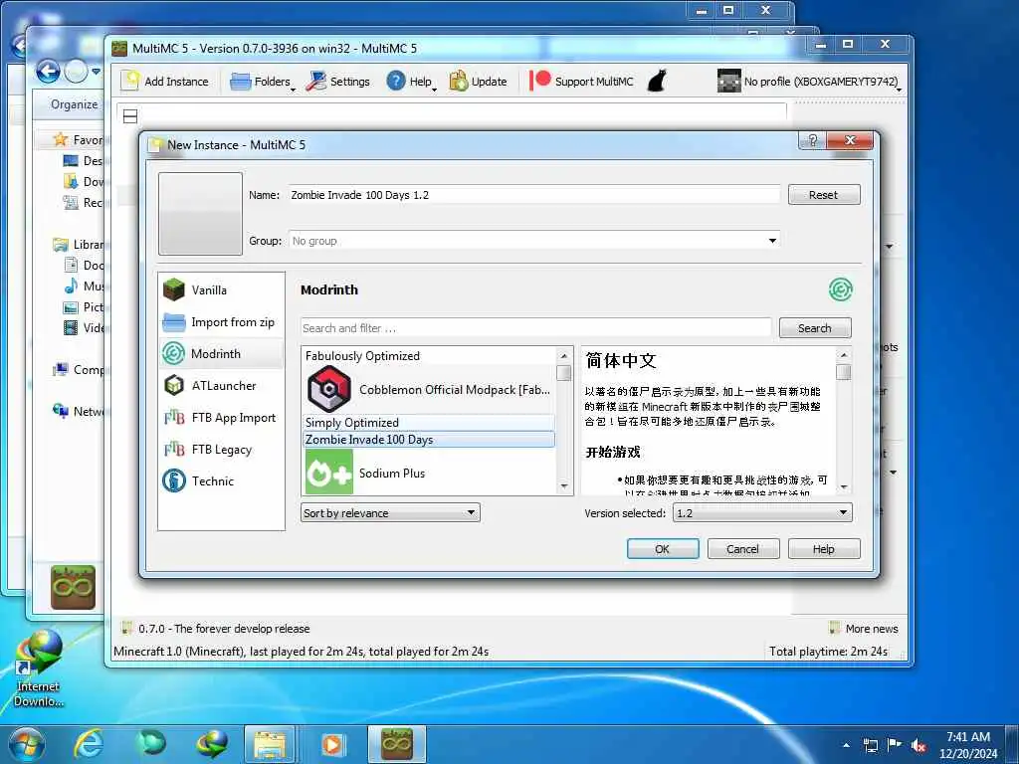Click description pane scroll down arrow

pos(844,486)
